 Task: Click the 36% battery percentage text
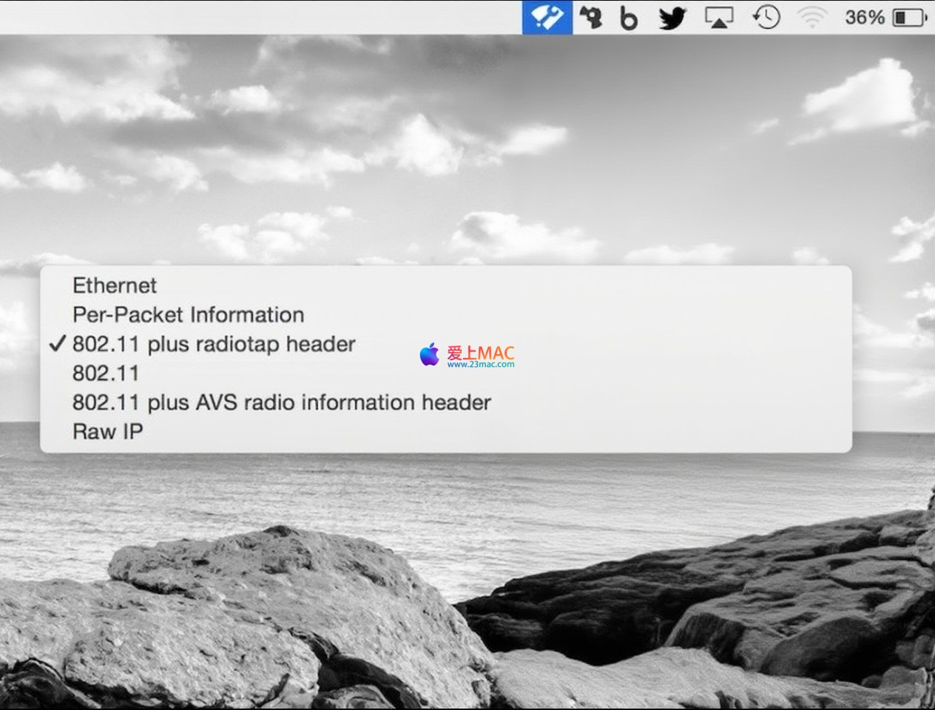(x=864, y=17)
